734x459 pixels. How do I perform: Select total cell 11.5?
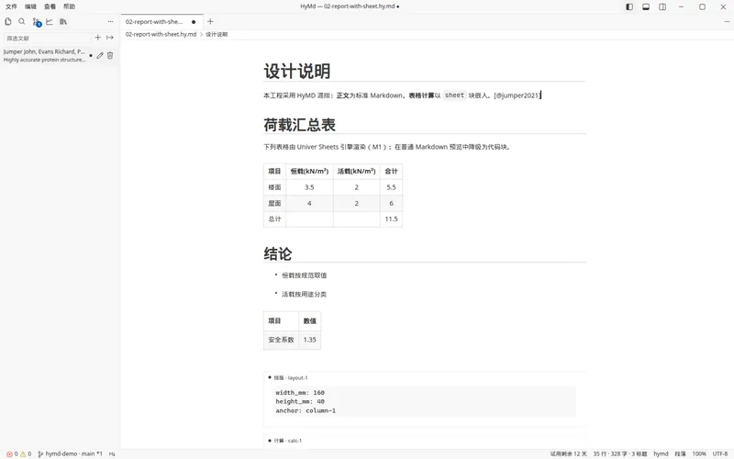click(392, 218)
